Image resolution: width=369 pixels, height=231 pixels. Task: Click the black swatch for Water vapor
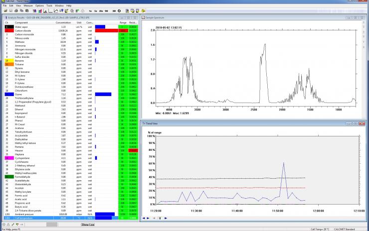pyautogui.click(x=9, y=27)
